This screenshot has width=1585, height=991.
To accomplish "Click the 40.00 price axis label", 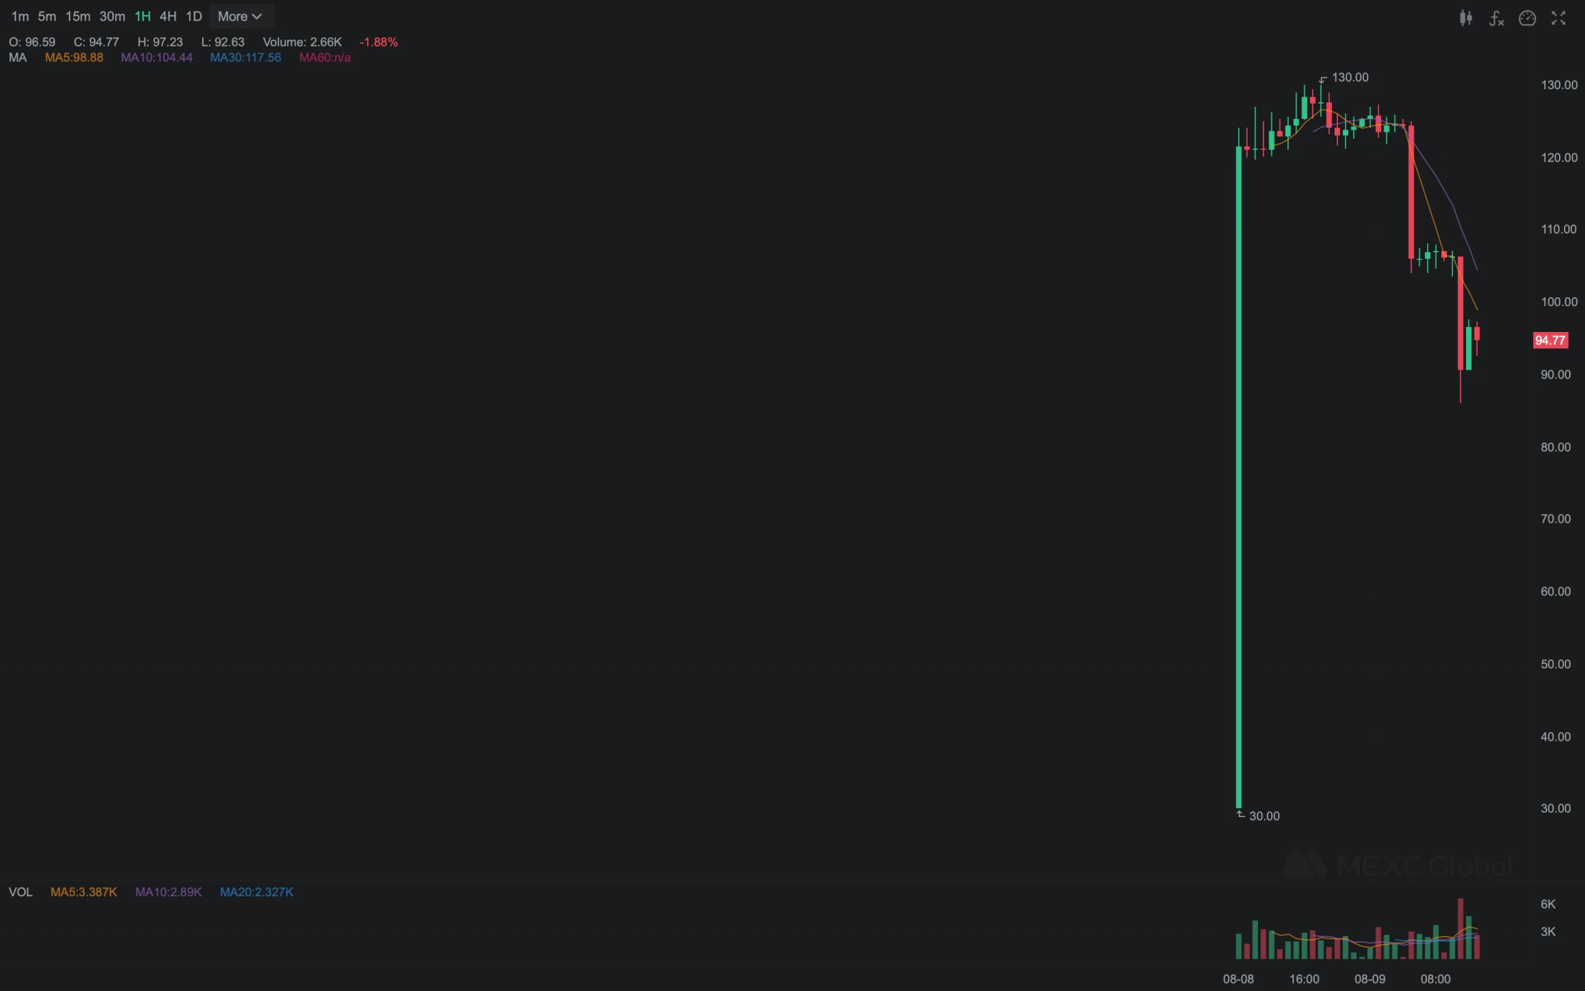I will [x=1555, y=736].
